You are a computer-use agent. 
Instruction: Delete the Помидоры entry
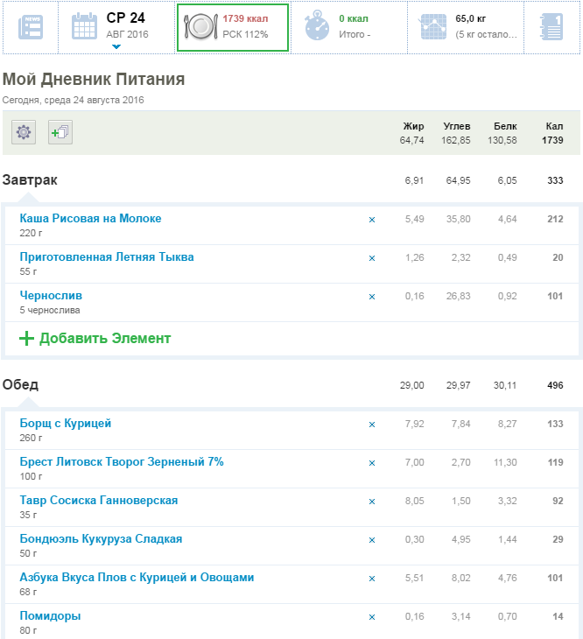[x=372, y=617]
